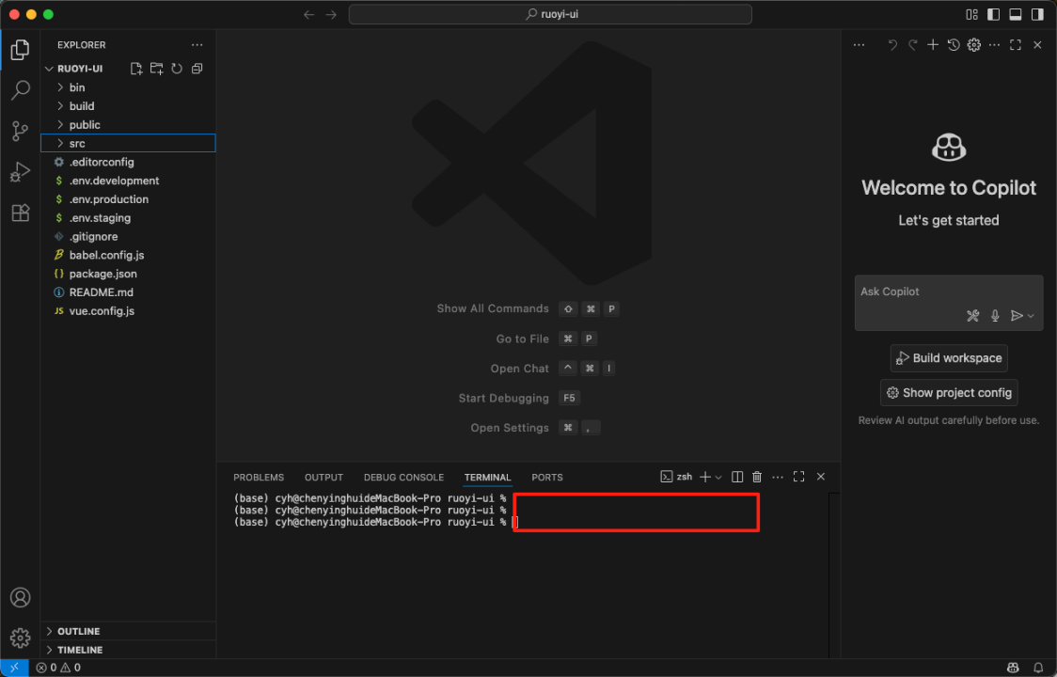Expand the src folder
The height and width of the screenshot is (677, 1057).
[x=128, y=143]
